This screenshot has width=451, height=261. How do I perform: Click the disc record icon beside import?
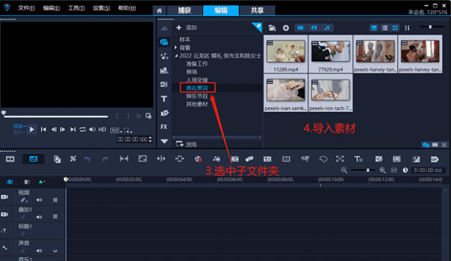[286, 28]
